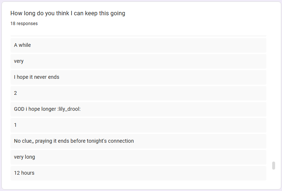Click the card's left margin beside the "2" response
Screen dimensions: 282x191
pyautogui.click(x=6, y=93)
